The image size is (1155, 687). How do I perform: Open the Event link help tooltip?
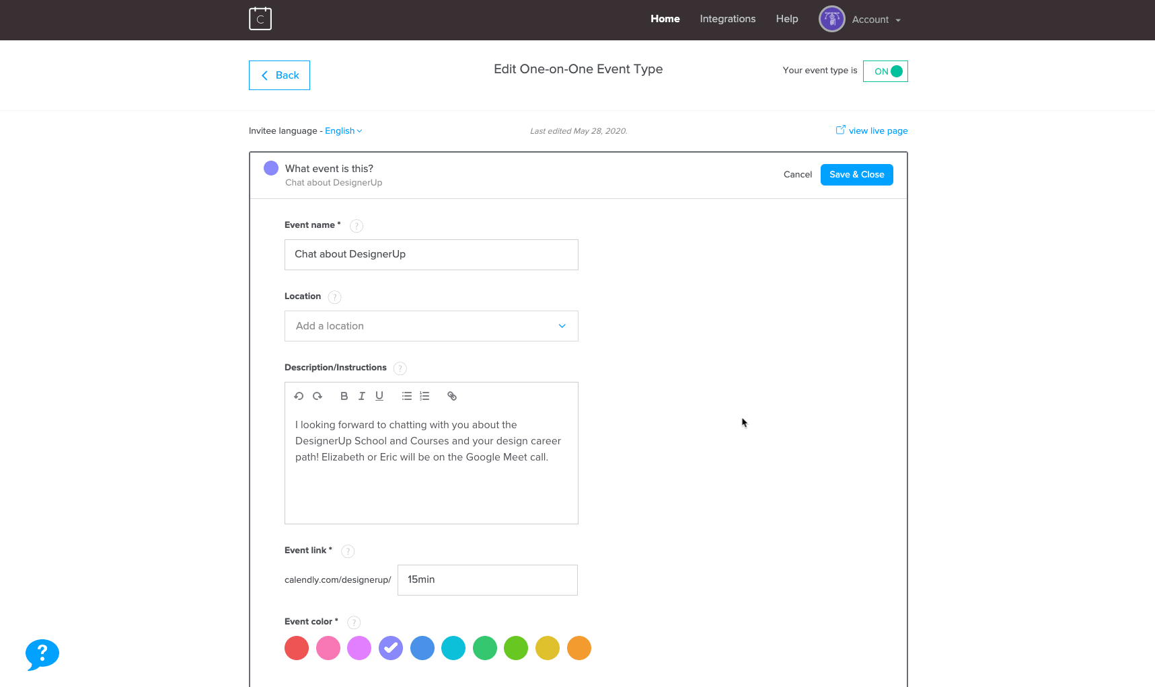tap(348, 551)
